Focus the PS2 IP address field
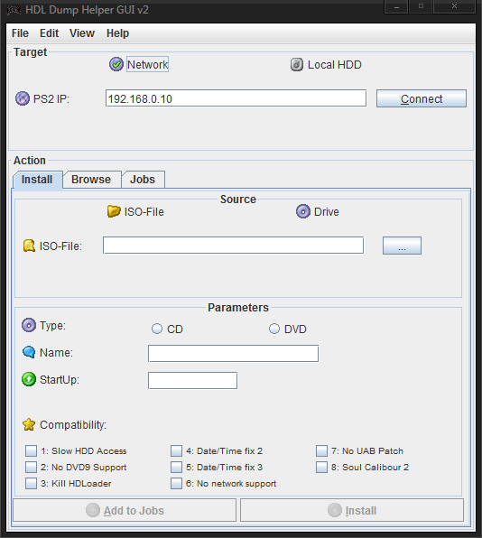Screen dimensions: 482x538 236,98
